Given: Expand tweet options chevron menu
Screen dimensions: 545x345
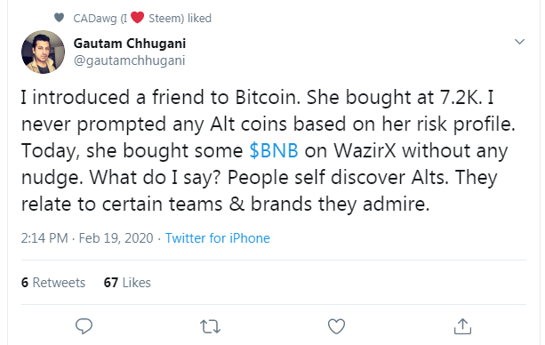Looking at the screenshot, I should click(519, 42).
